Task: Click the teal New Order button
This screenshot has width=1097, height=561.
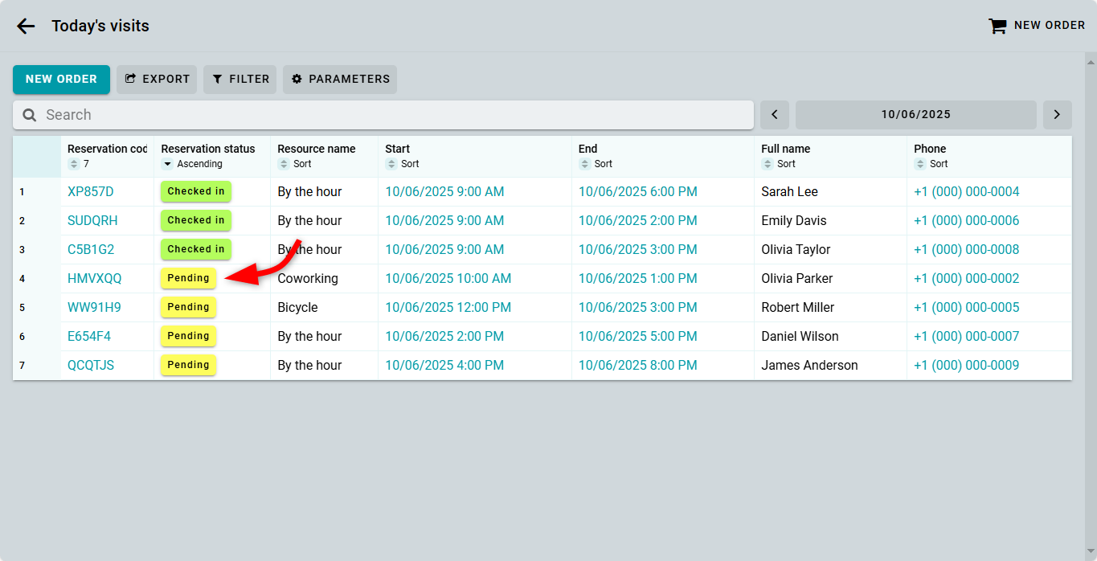Action: pyautogui.click(x=61, y=80)
